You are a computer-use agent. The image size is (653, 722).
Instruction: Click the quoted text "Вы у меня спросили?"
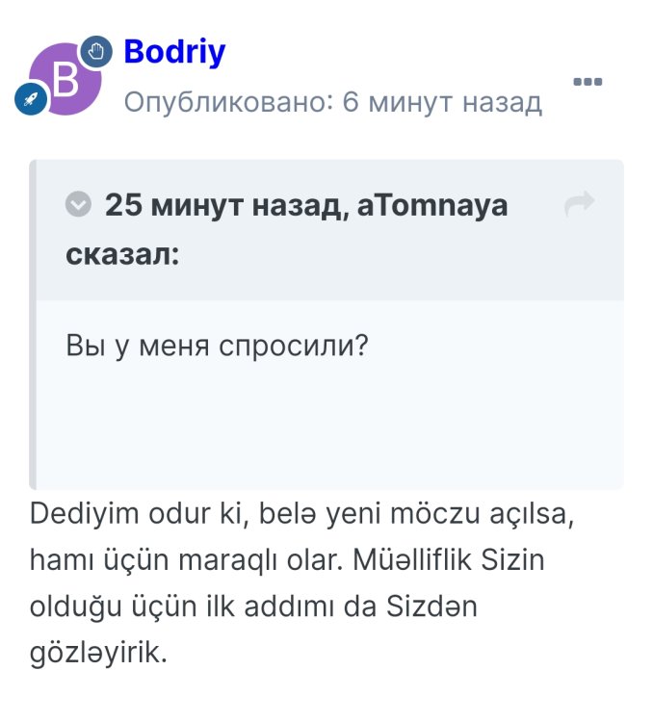click(218, 346)
